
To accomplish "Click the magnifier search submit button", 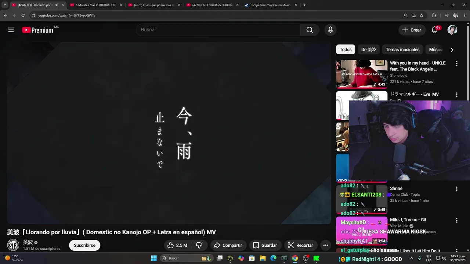I will click(310, 30).
